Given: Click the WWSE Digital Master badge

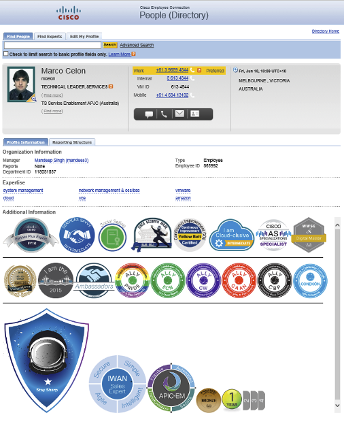Looking at the screenshot, I should (309, 235).
